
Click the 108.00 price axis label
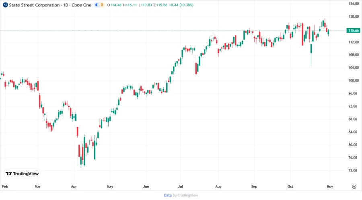point(354,55)
